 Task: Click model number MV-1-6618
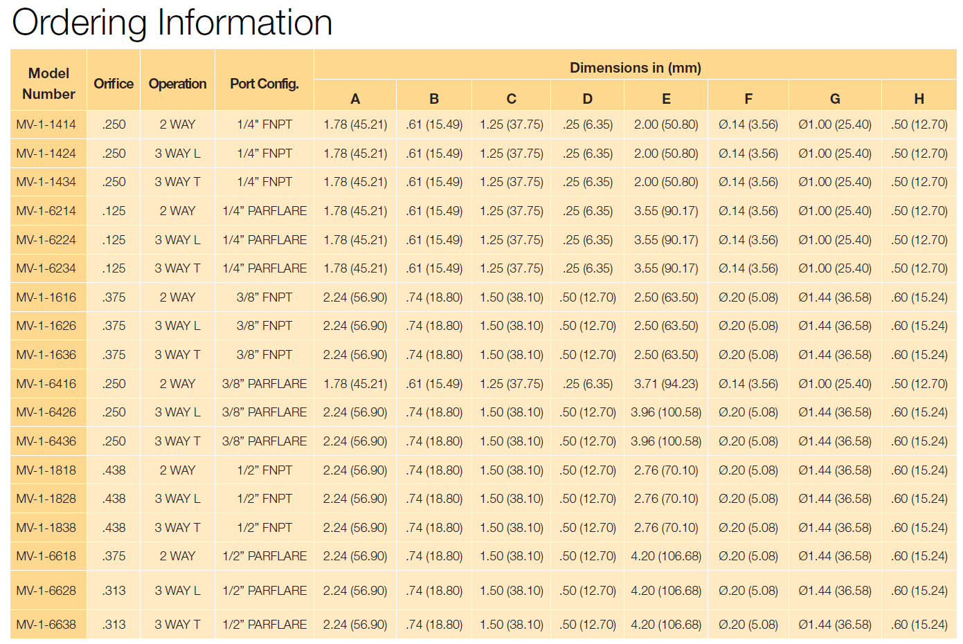(46, 556)
